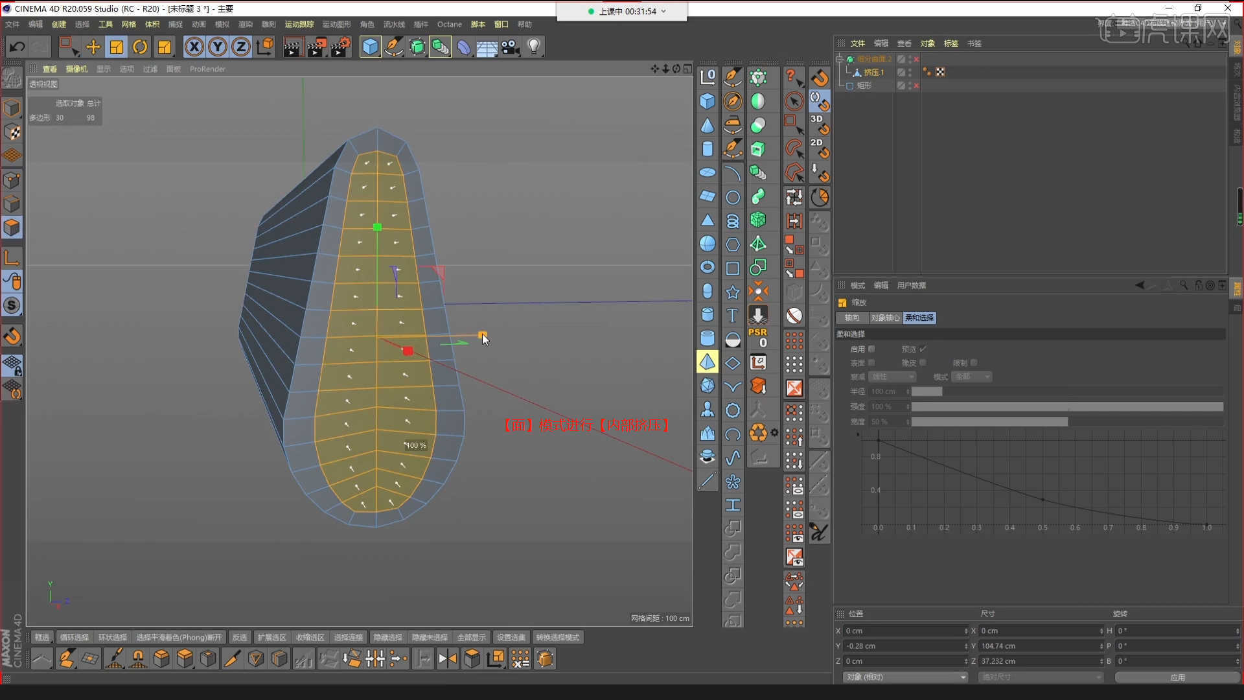This screenshot has width=1244, height=700.
Task: Click the Bevel tool icon
Action: click(161, 659)
